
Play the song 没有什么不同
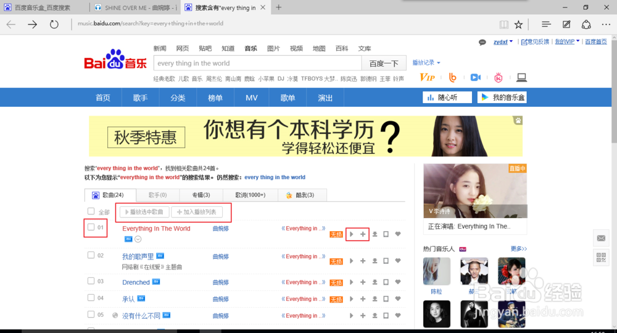click(352, 316)
